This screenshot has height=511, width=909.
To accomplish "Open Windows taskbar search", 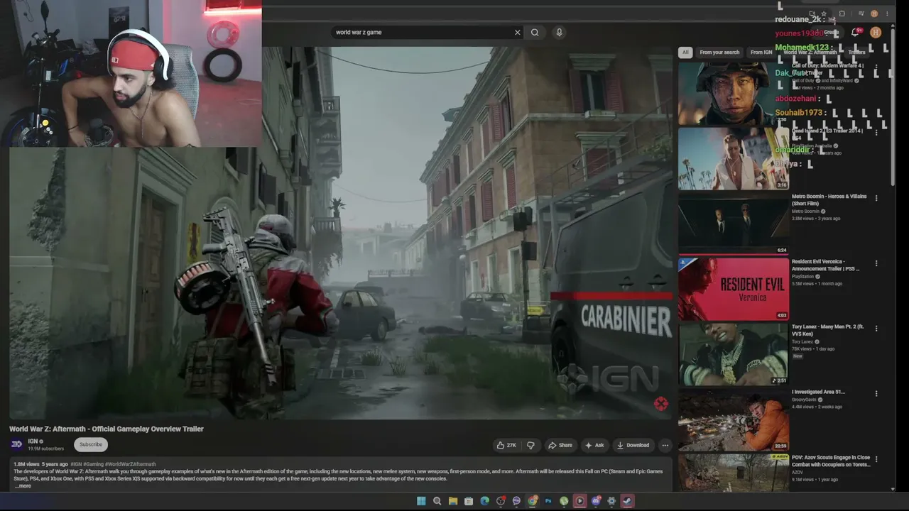I will (x=437, y=501).
